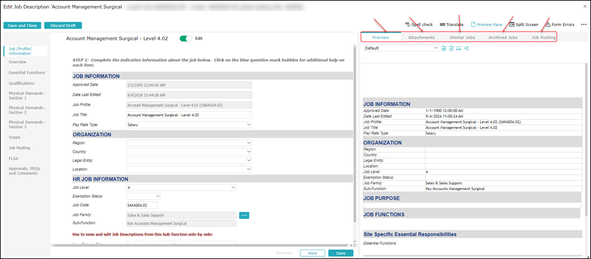Toggle the Edit switch off

pos(186,39)
